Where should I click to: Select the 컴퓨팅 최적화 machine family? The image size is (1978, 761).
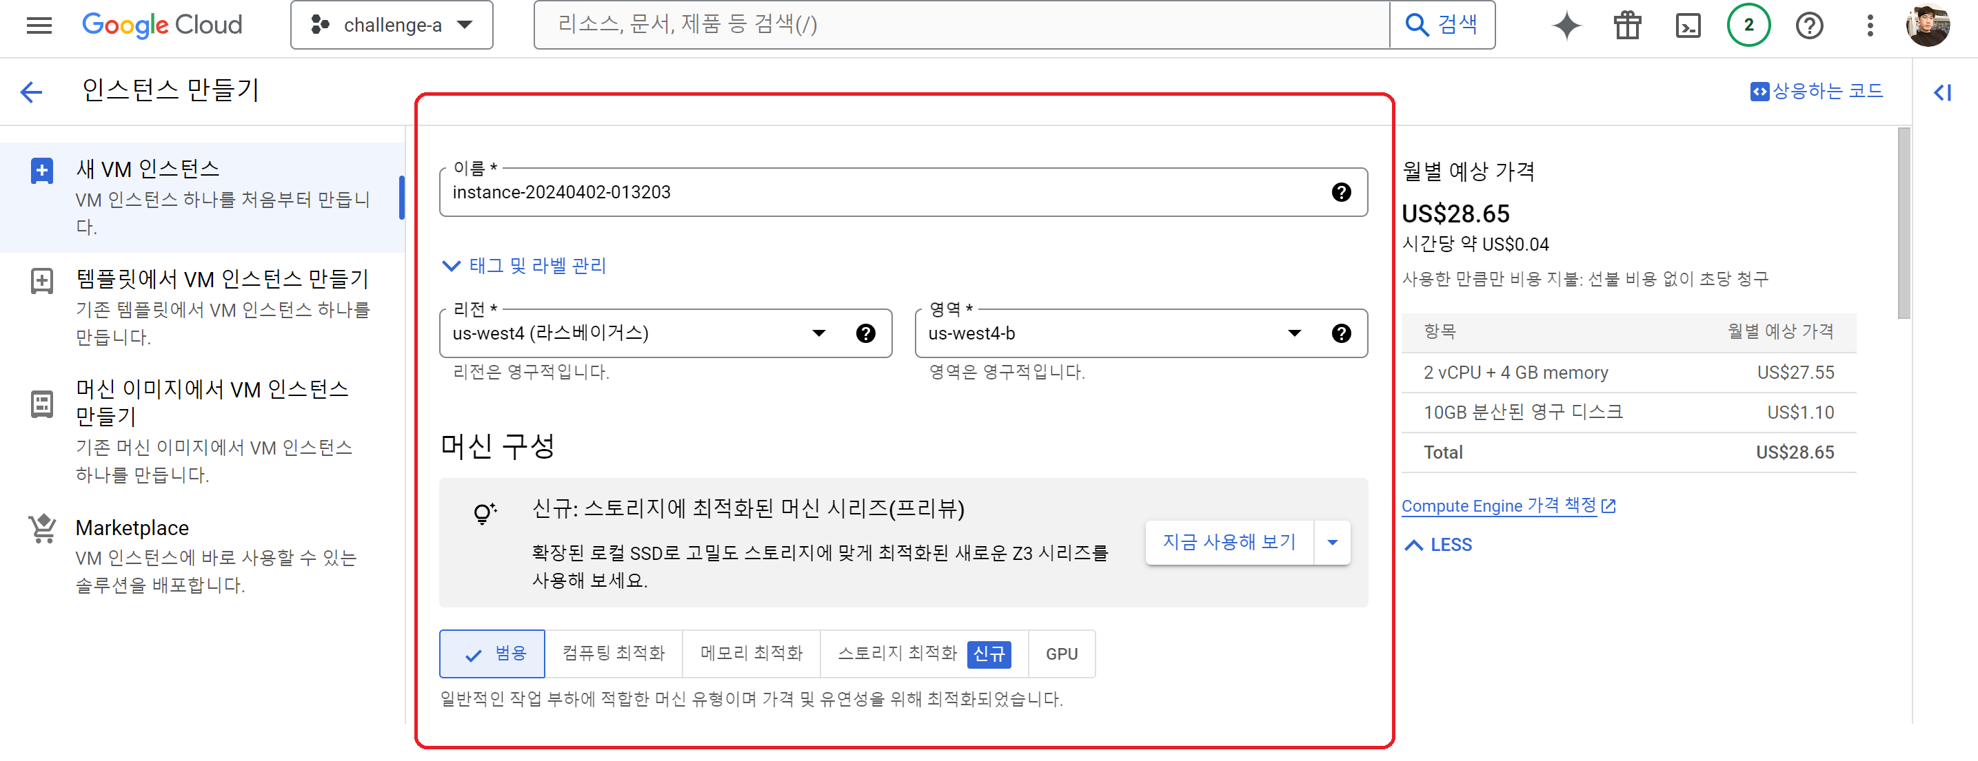613,654
